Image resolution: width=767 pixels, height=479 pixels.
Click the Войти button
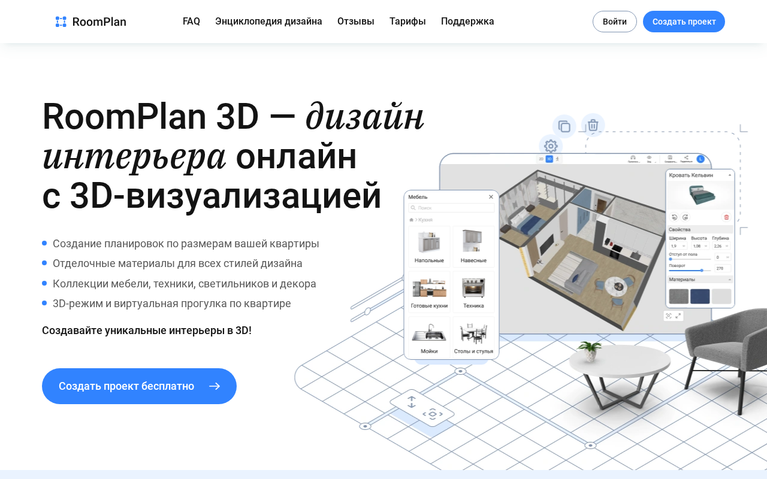tap(615, 22)
